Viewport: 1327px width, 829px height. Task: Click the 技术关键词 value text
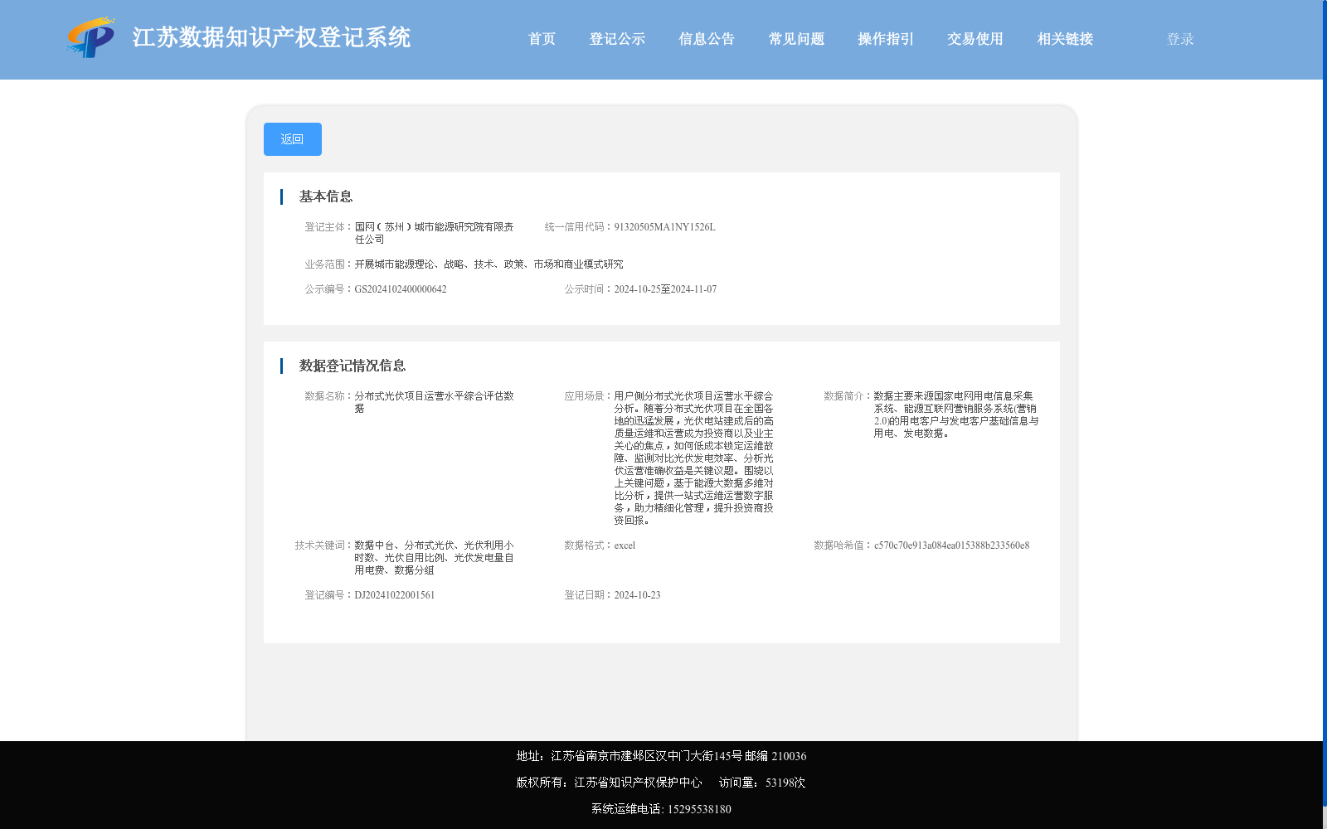point(435,558)
